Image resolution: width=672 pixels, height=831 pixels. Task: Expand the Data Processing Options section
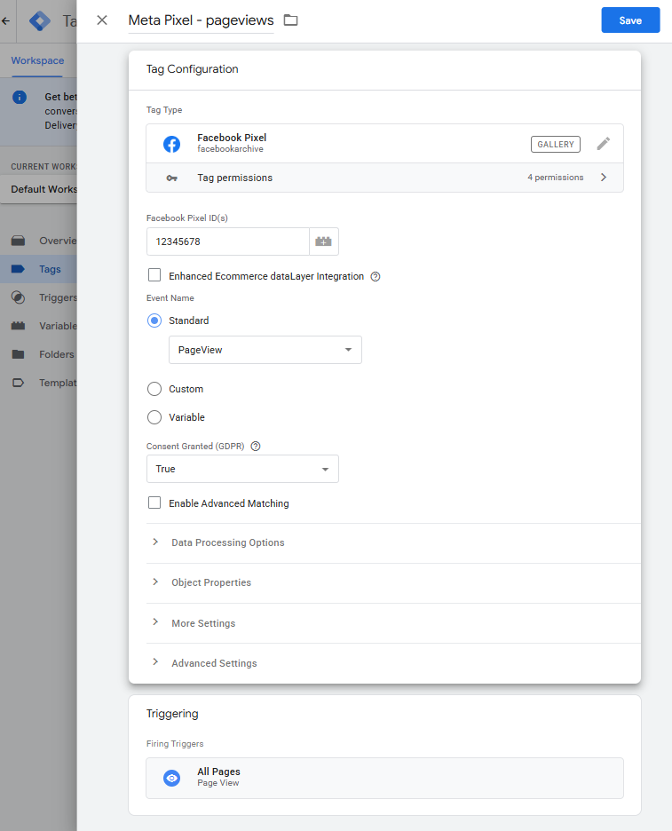(x=227, y=542)
